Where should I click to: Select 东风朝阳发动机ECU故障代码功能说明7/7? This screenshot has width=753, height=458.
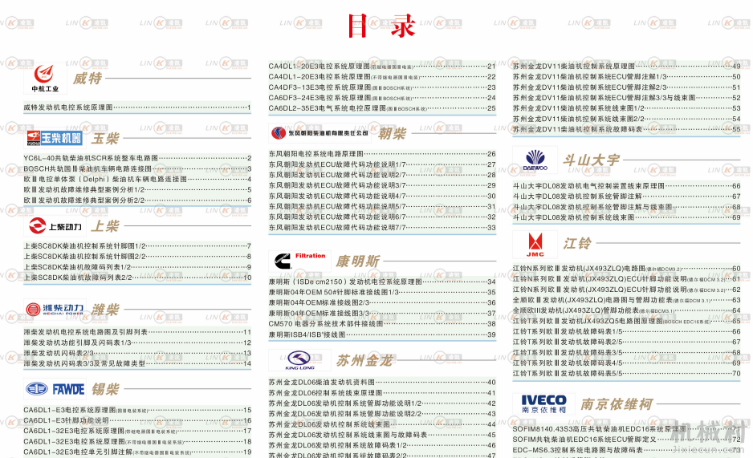coord(382,227)
